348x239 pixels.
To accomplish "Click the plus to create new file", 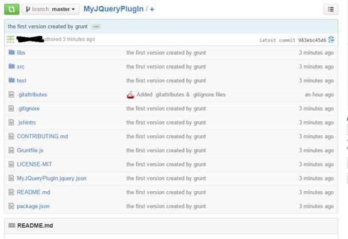I will click(152, 9).
